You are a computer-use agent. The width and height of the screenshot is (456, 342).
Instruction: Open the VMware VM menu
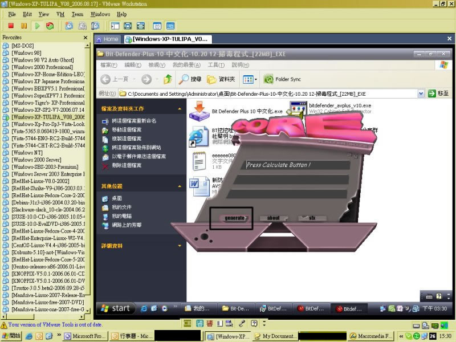pyautogui.click(x=60, y=14)
